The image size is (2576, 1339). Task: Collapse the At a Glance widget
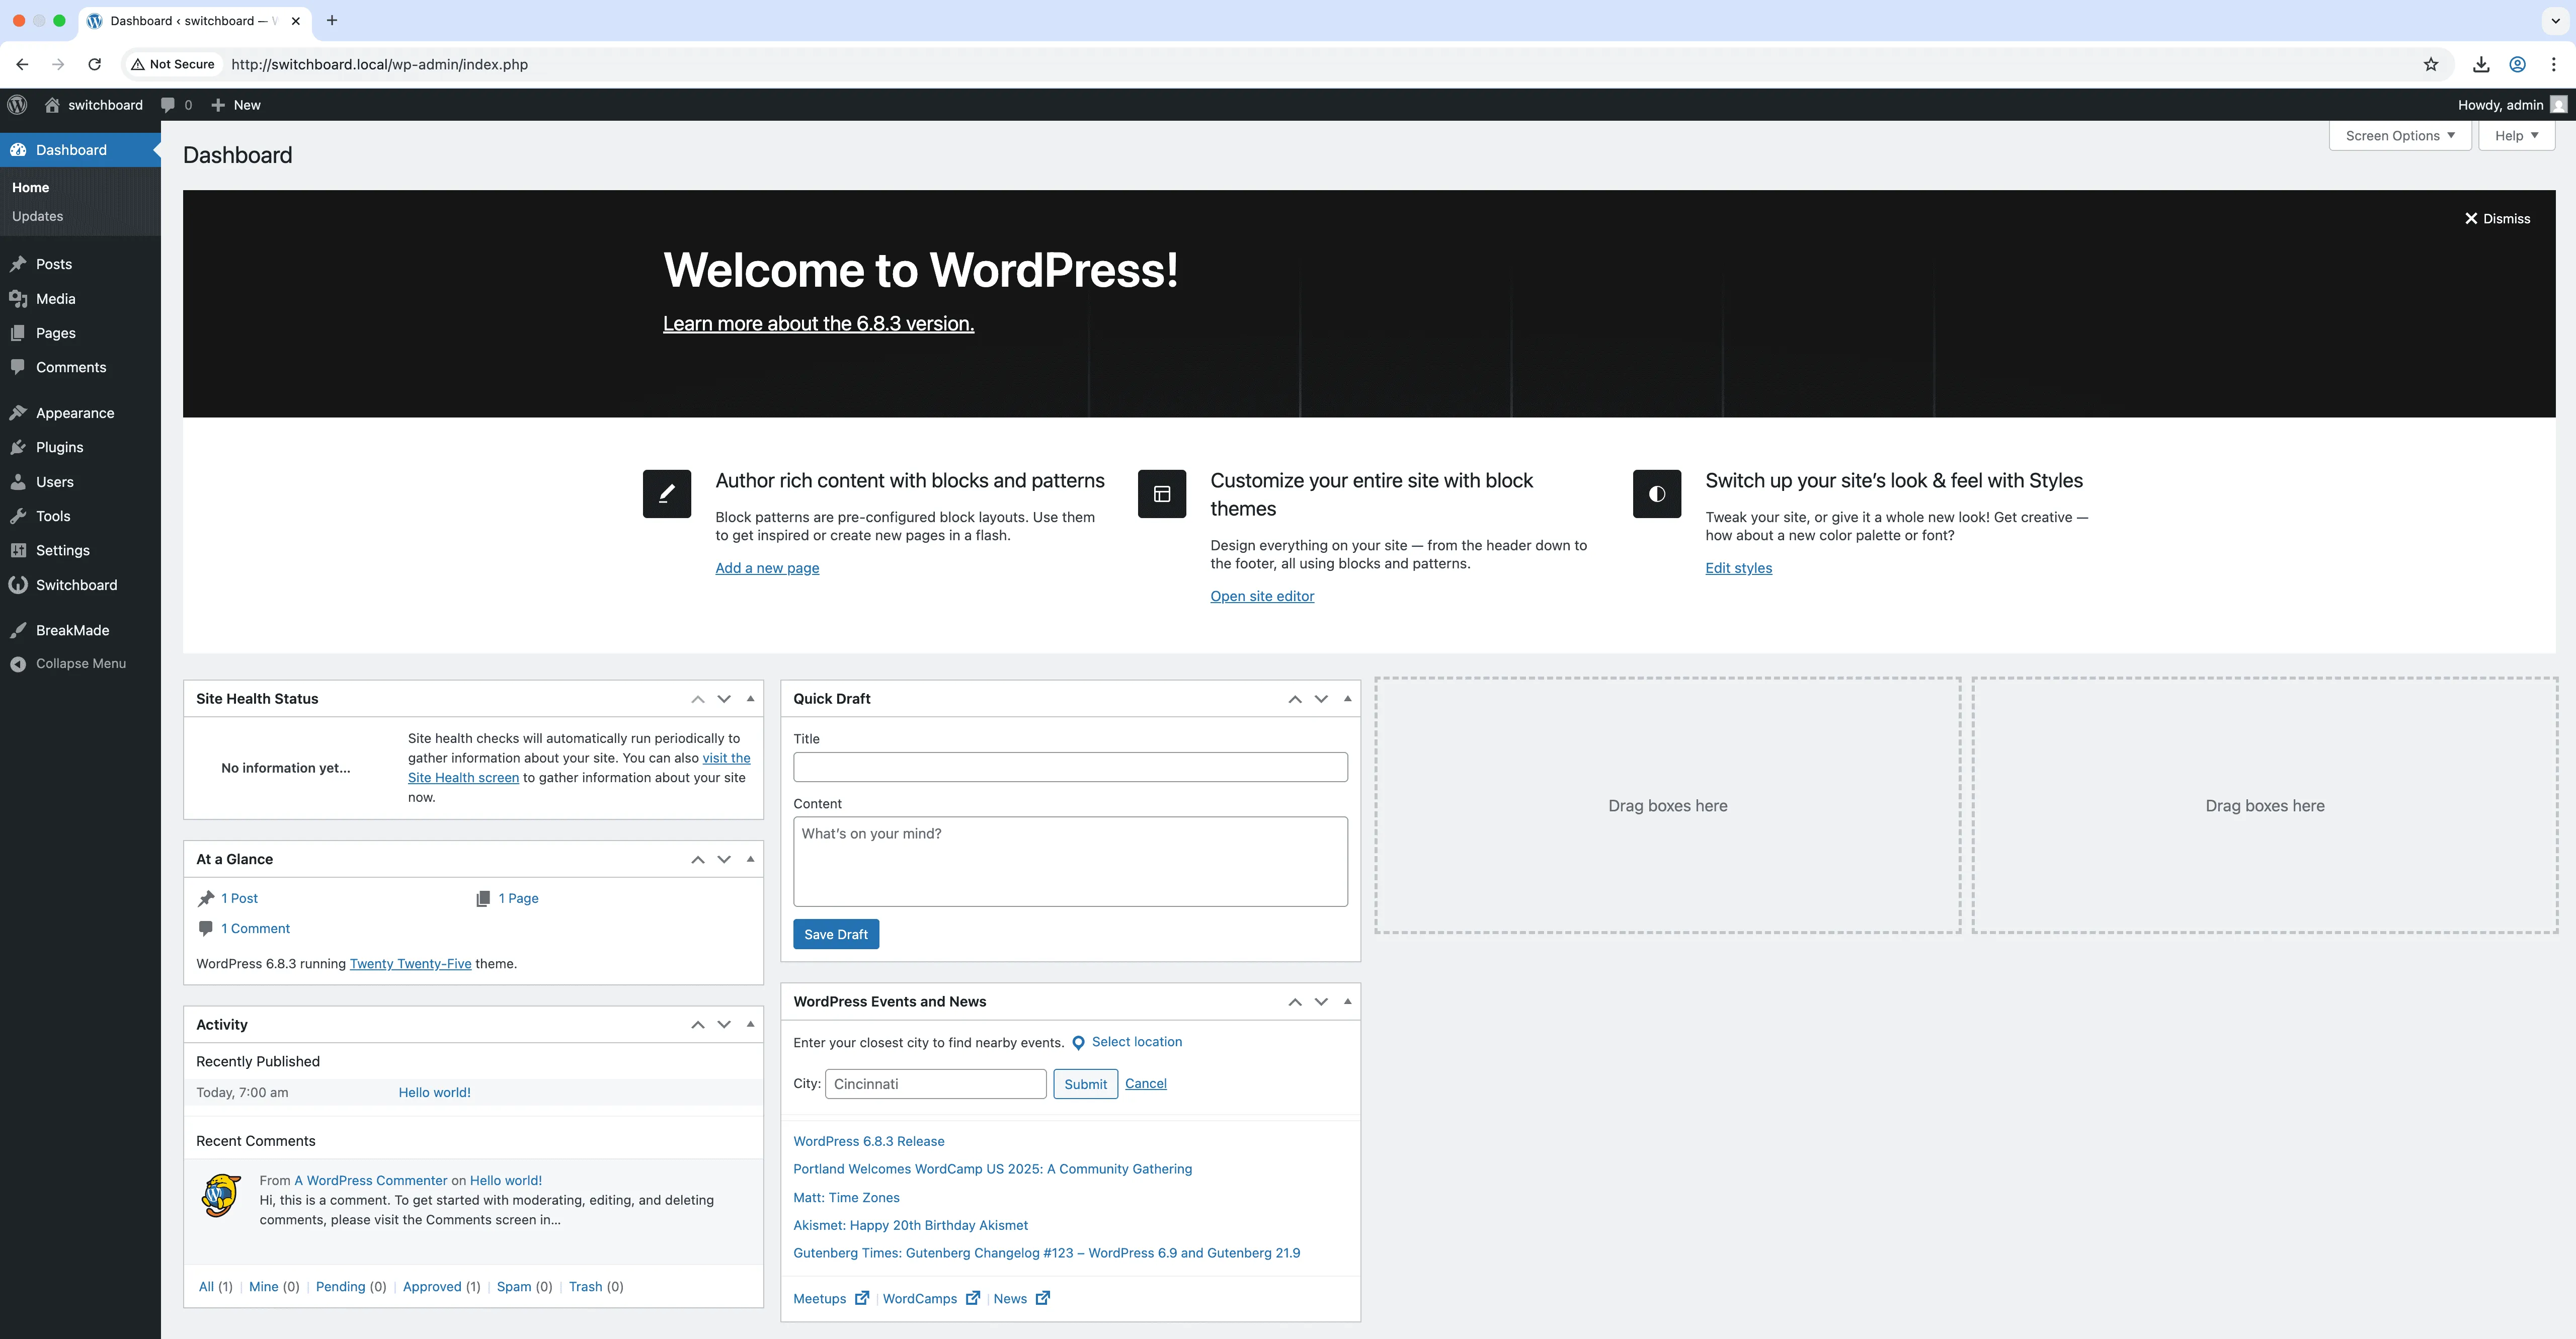(x=750, y=859)
